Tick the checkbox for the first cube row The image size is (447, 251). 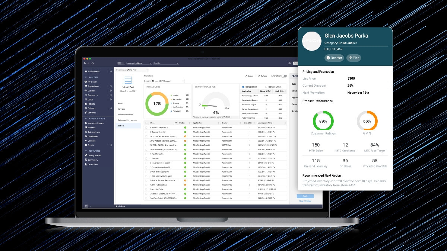(x=146, y=128)
